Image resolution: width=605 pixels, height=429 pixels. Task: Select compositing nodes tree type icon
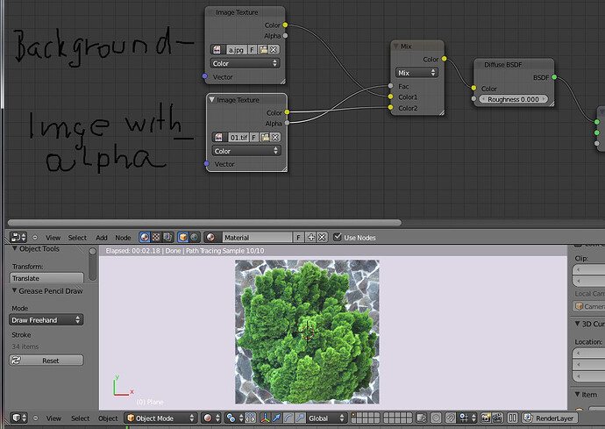coord(167,237)
